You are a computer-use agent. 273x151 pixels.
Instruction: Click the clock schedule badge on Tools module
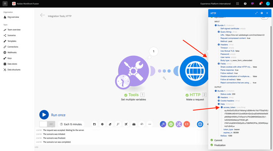(123, 82)
